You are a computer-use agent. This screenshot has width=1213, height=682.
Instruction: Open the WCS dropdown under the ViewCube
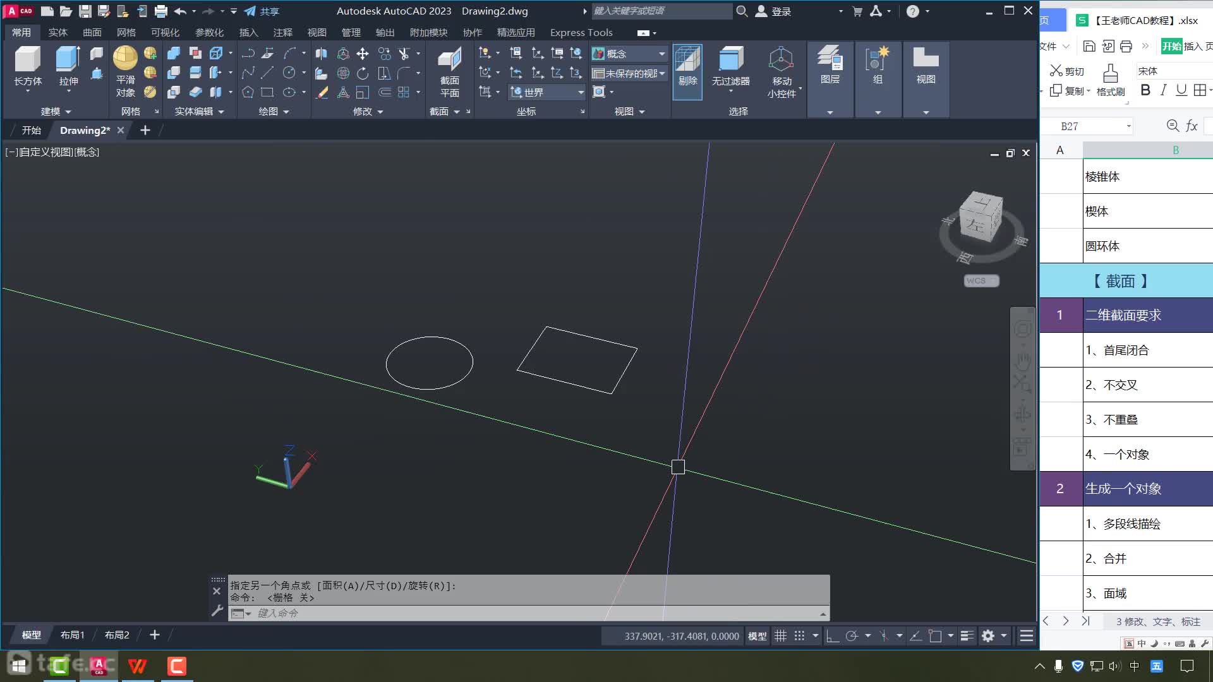981,280
